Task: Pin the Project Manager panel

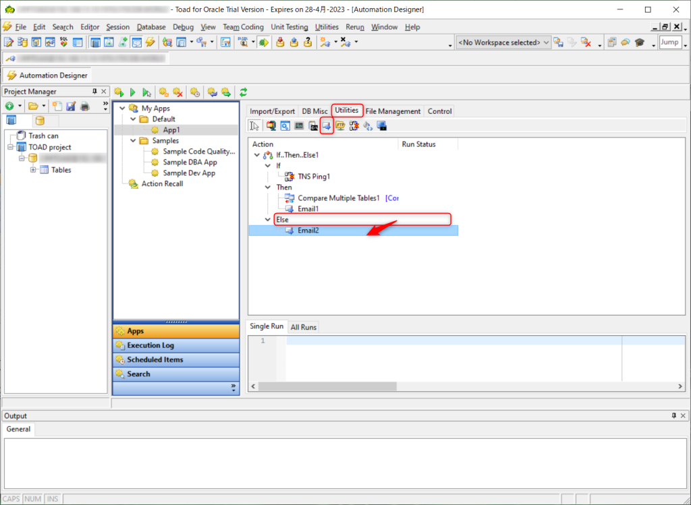Action: coord(94,92)
